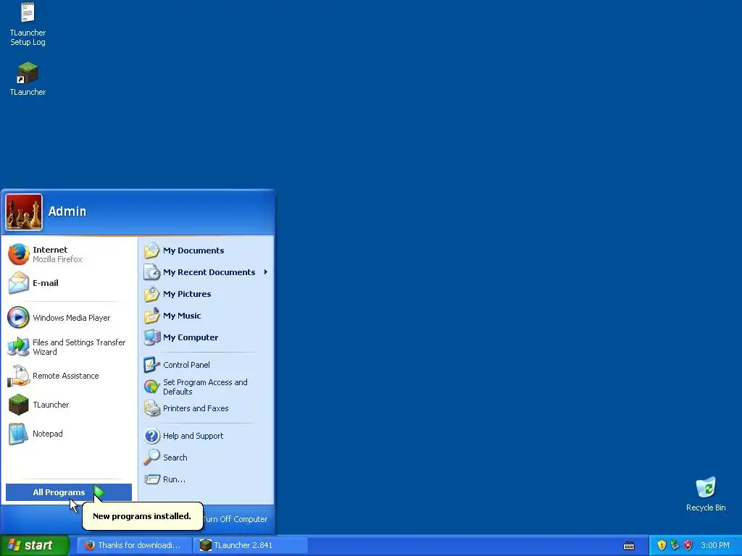This screenshot has width=742, height=556.
Task: Open My Pictures folder
Action: point(206,294)
